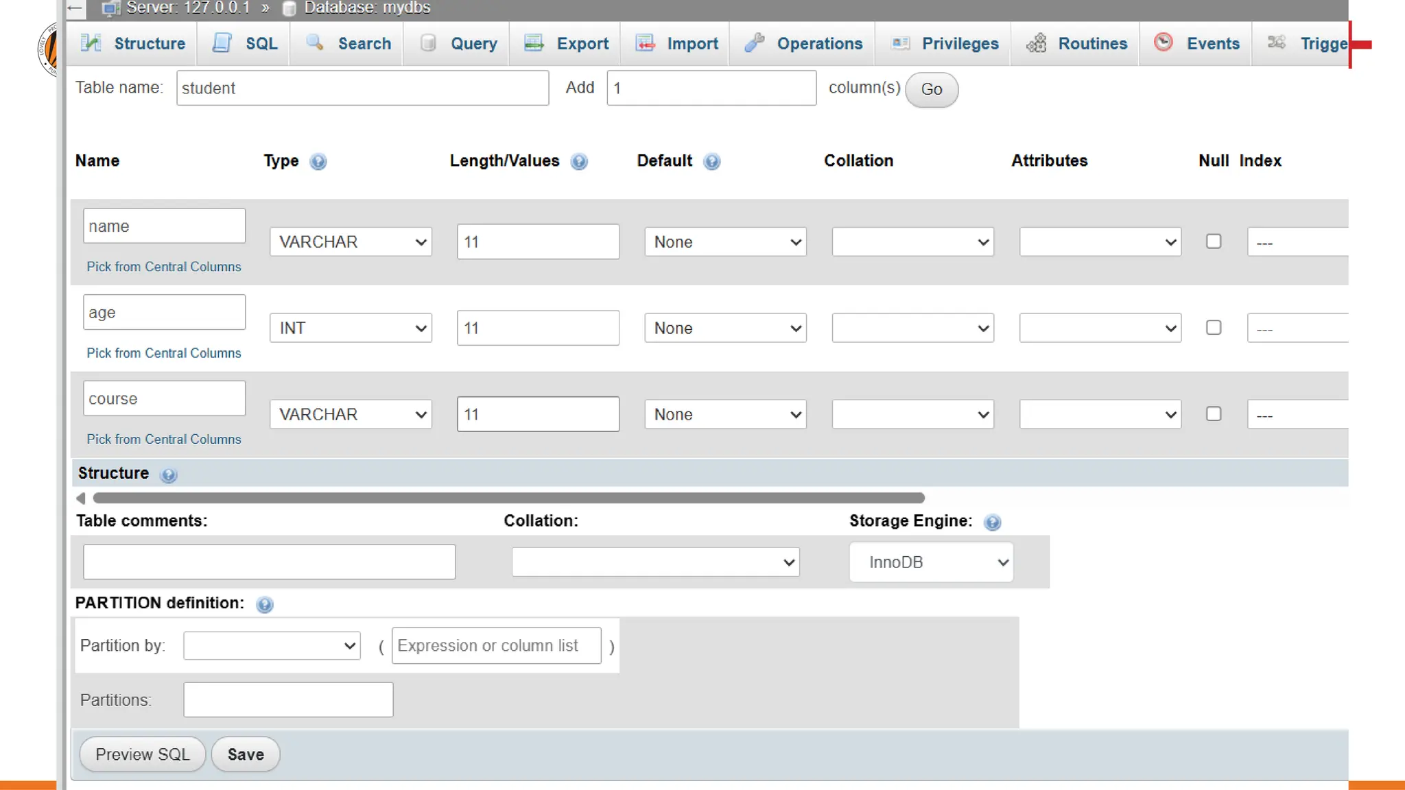Toggle Null checkbox for name column
This screenshot has width=1405, height=790.
tap(1214, 241)
